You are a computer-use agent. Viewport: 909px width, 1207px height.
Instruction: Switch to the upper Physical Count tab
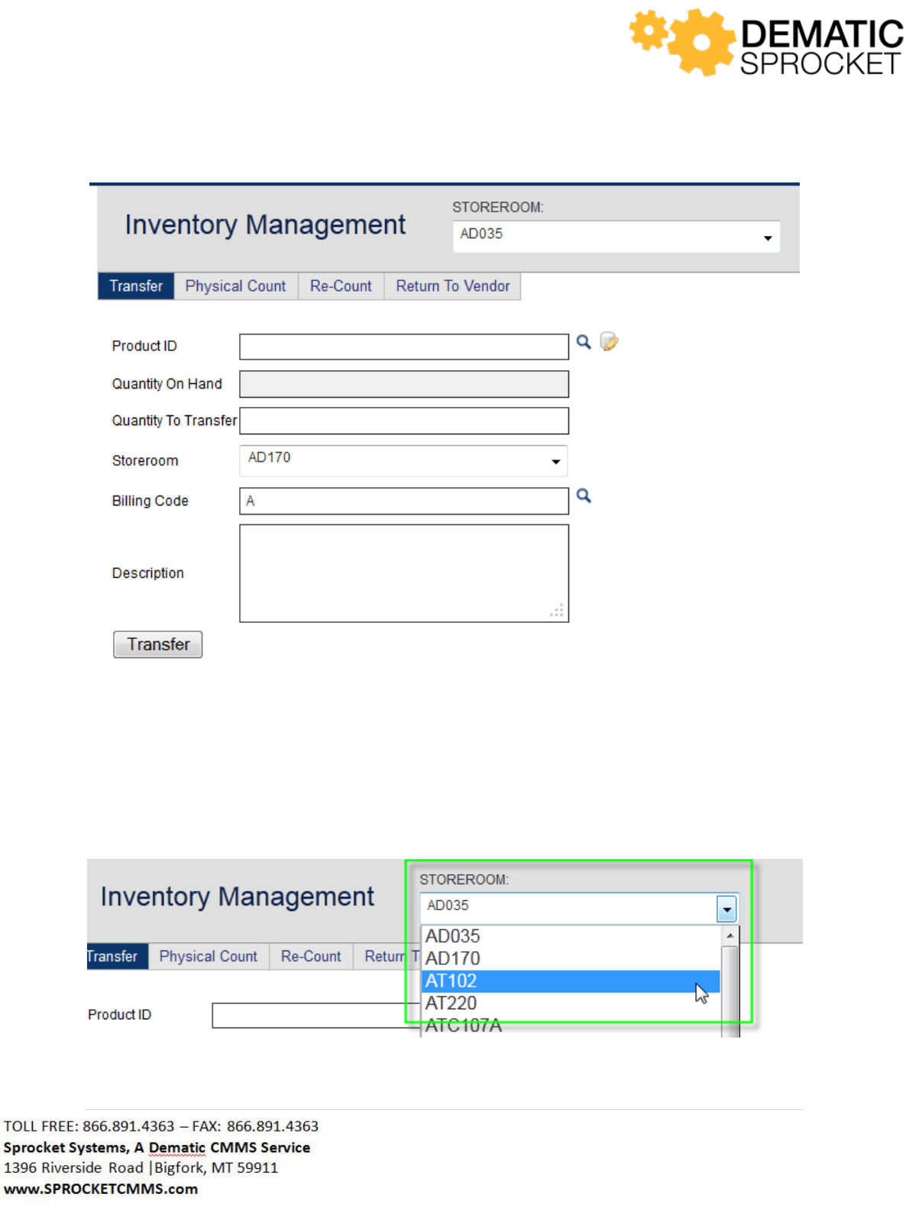pos(235,286)
